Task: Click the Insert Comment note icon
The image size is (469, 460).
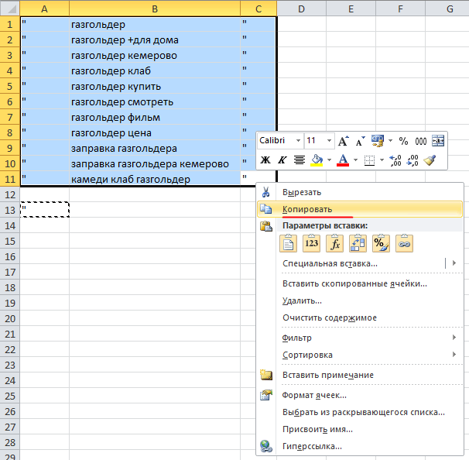Action: (266, 375)
